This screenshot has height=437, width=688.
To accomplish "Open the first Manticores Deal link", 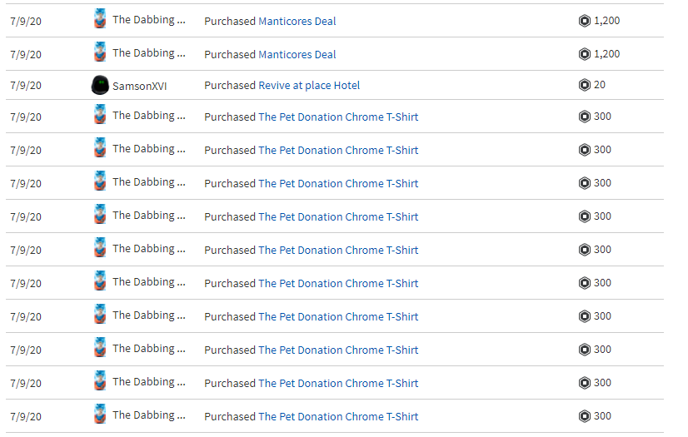I will [x=297, y=21].
